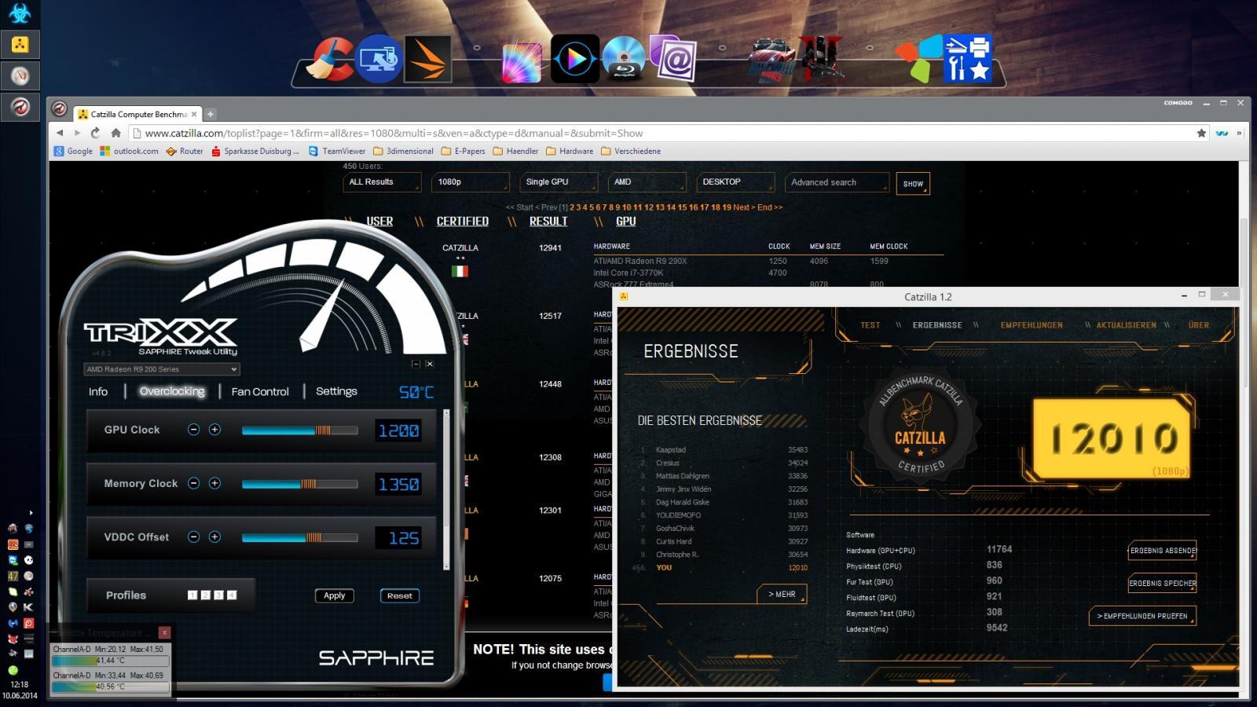Select TRIXX profile slot 4
Screen dimensions: 1257x707
coord(232,595)
